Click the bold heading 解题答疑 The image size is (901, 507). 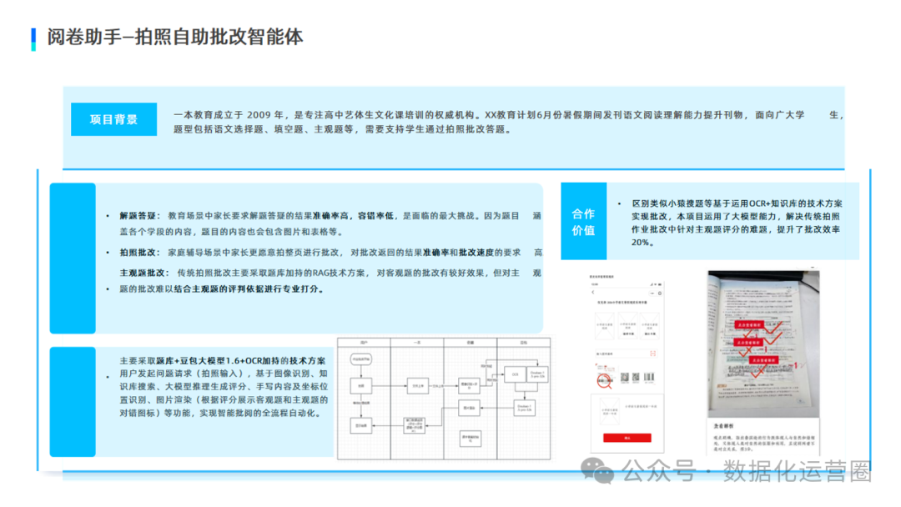point(138,216)
